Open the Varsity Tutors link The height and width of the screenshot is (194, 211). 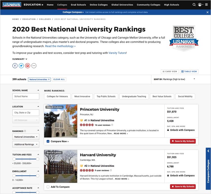pyautogui.click(x=117, y=53)
